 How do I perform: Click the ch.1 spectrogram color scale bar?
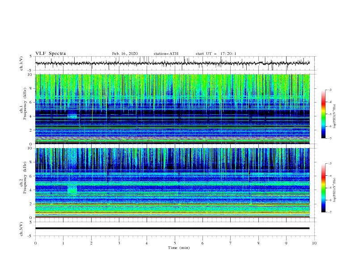pyautogui.click(x=323, y=114)
